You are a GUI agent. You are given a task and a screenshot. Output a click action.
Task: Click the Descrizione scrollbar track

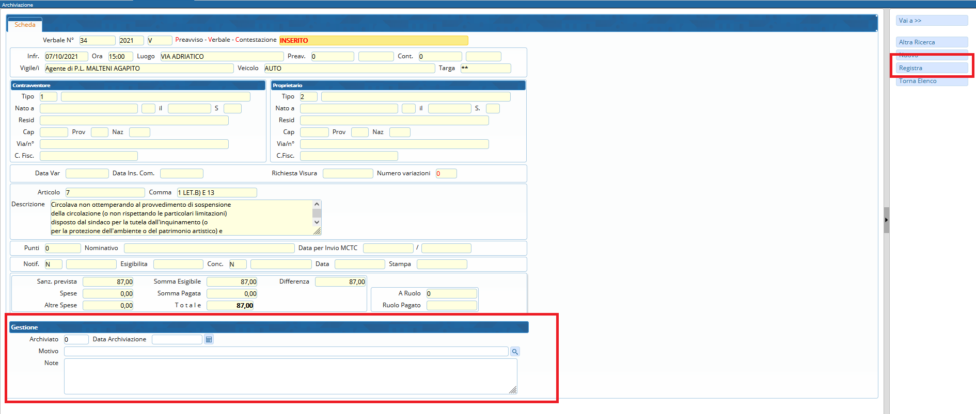click(x=317, y=213)
